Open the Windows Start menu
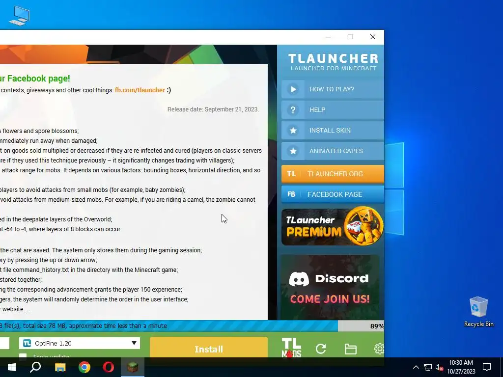This screenshot has width=503, height=377. tap(12, 367)
